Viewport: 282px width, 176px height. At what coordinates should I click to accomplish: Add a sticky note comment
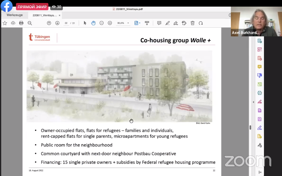click(x=159, y=23)
